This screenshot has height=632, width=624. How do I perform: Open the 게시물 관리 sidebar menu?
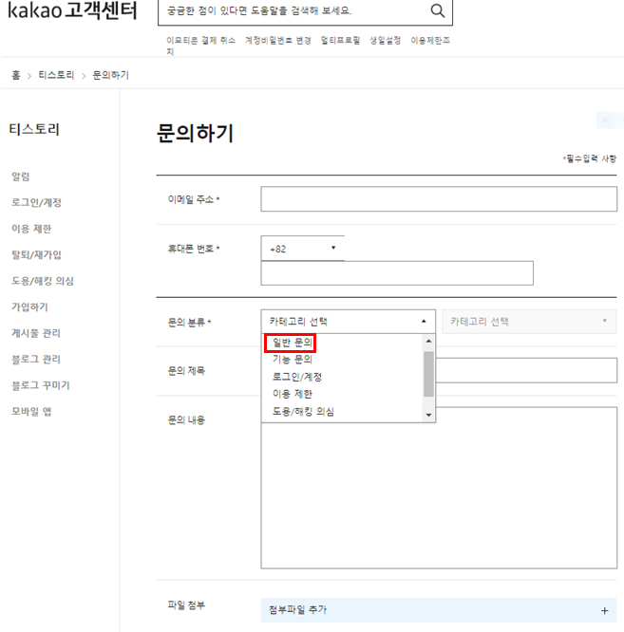click(x=36, y=333)
